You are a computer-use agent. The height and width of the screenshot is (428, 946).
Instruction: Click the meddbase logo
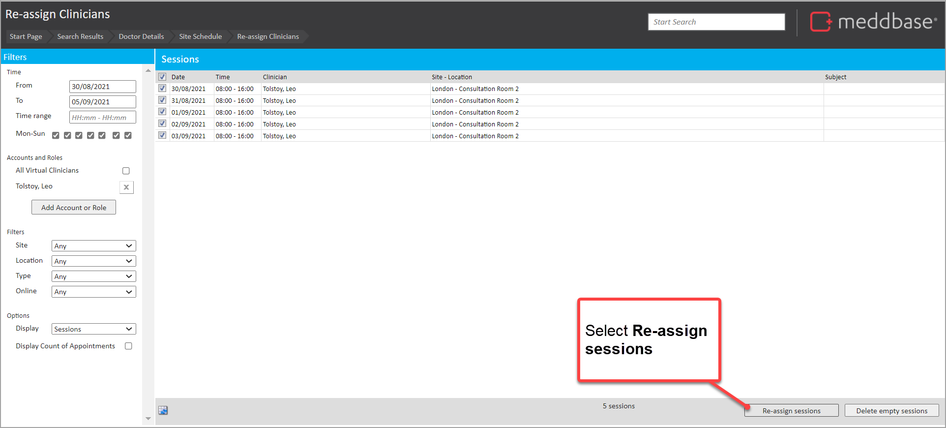click(x=873, y=22)
